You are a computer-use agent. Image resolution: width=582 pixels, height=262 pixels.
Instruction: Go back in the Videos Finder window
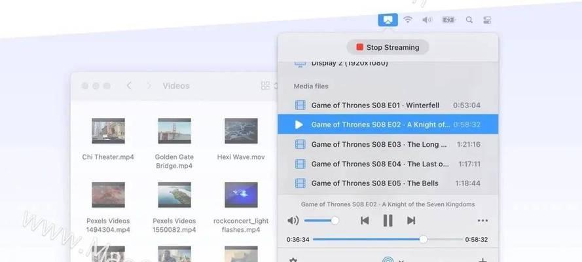tap(129, 86)
